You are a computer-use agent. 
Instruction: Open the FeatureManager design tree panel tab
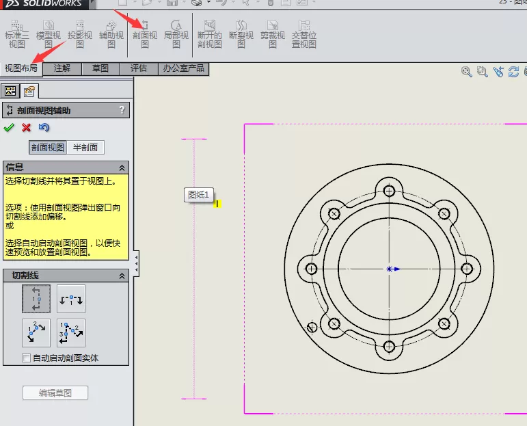coord(10,91)
